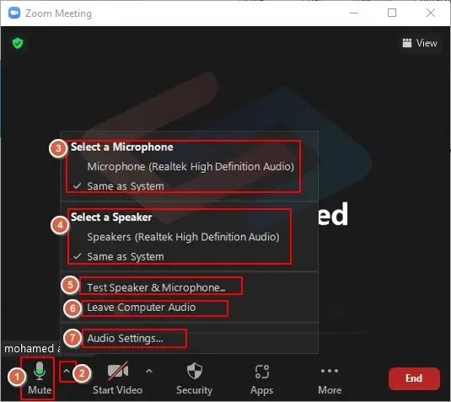Choose Leave Computer Audio

[x=142, y=308]
